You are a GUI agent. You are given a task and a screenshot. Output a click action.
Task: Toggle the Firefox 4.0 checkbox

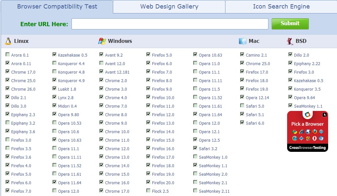(8, 165)
